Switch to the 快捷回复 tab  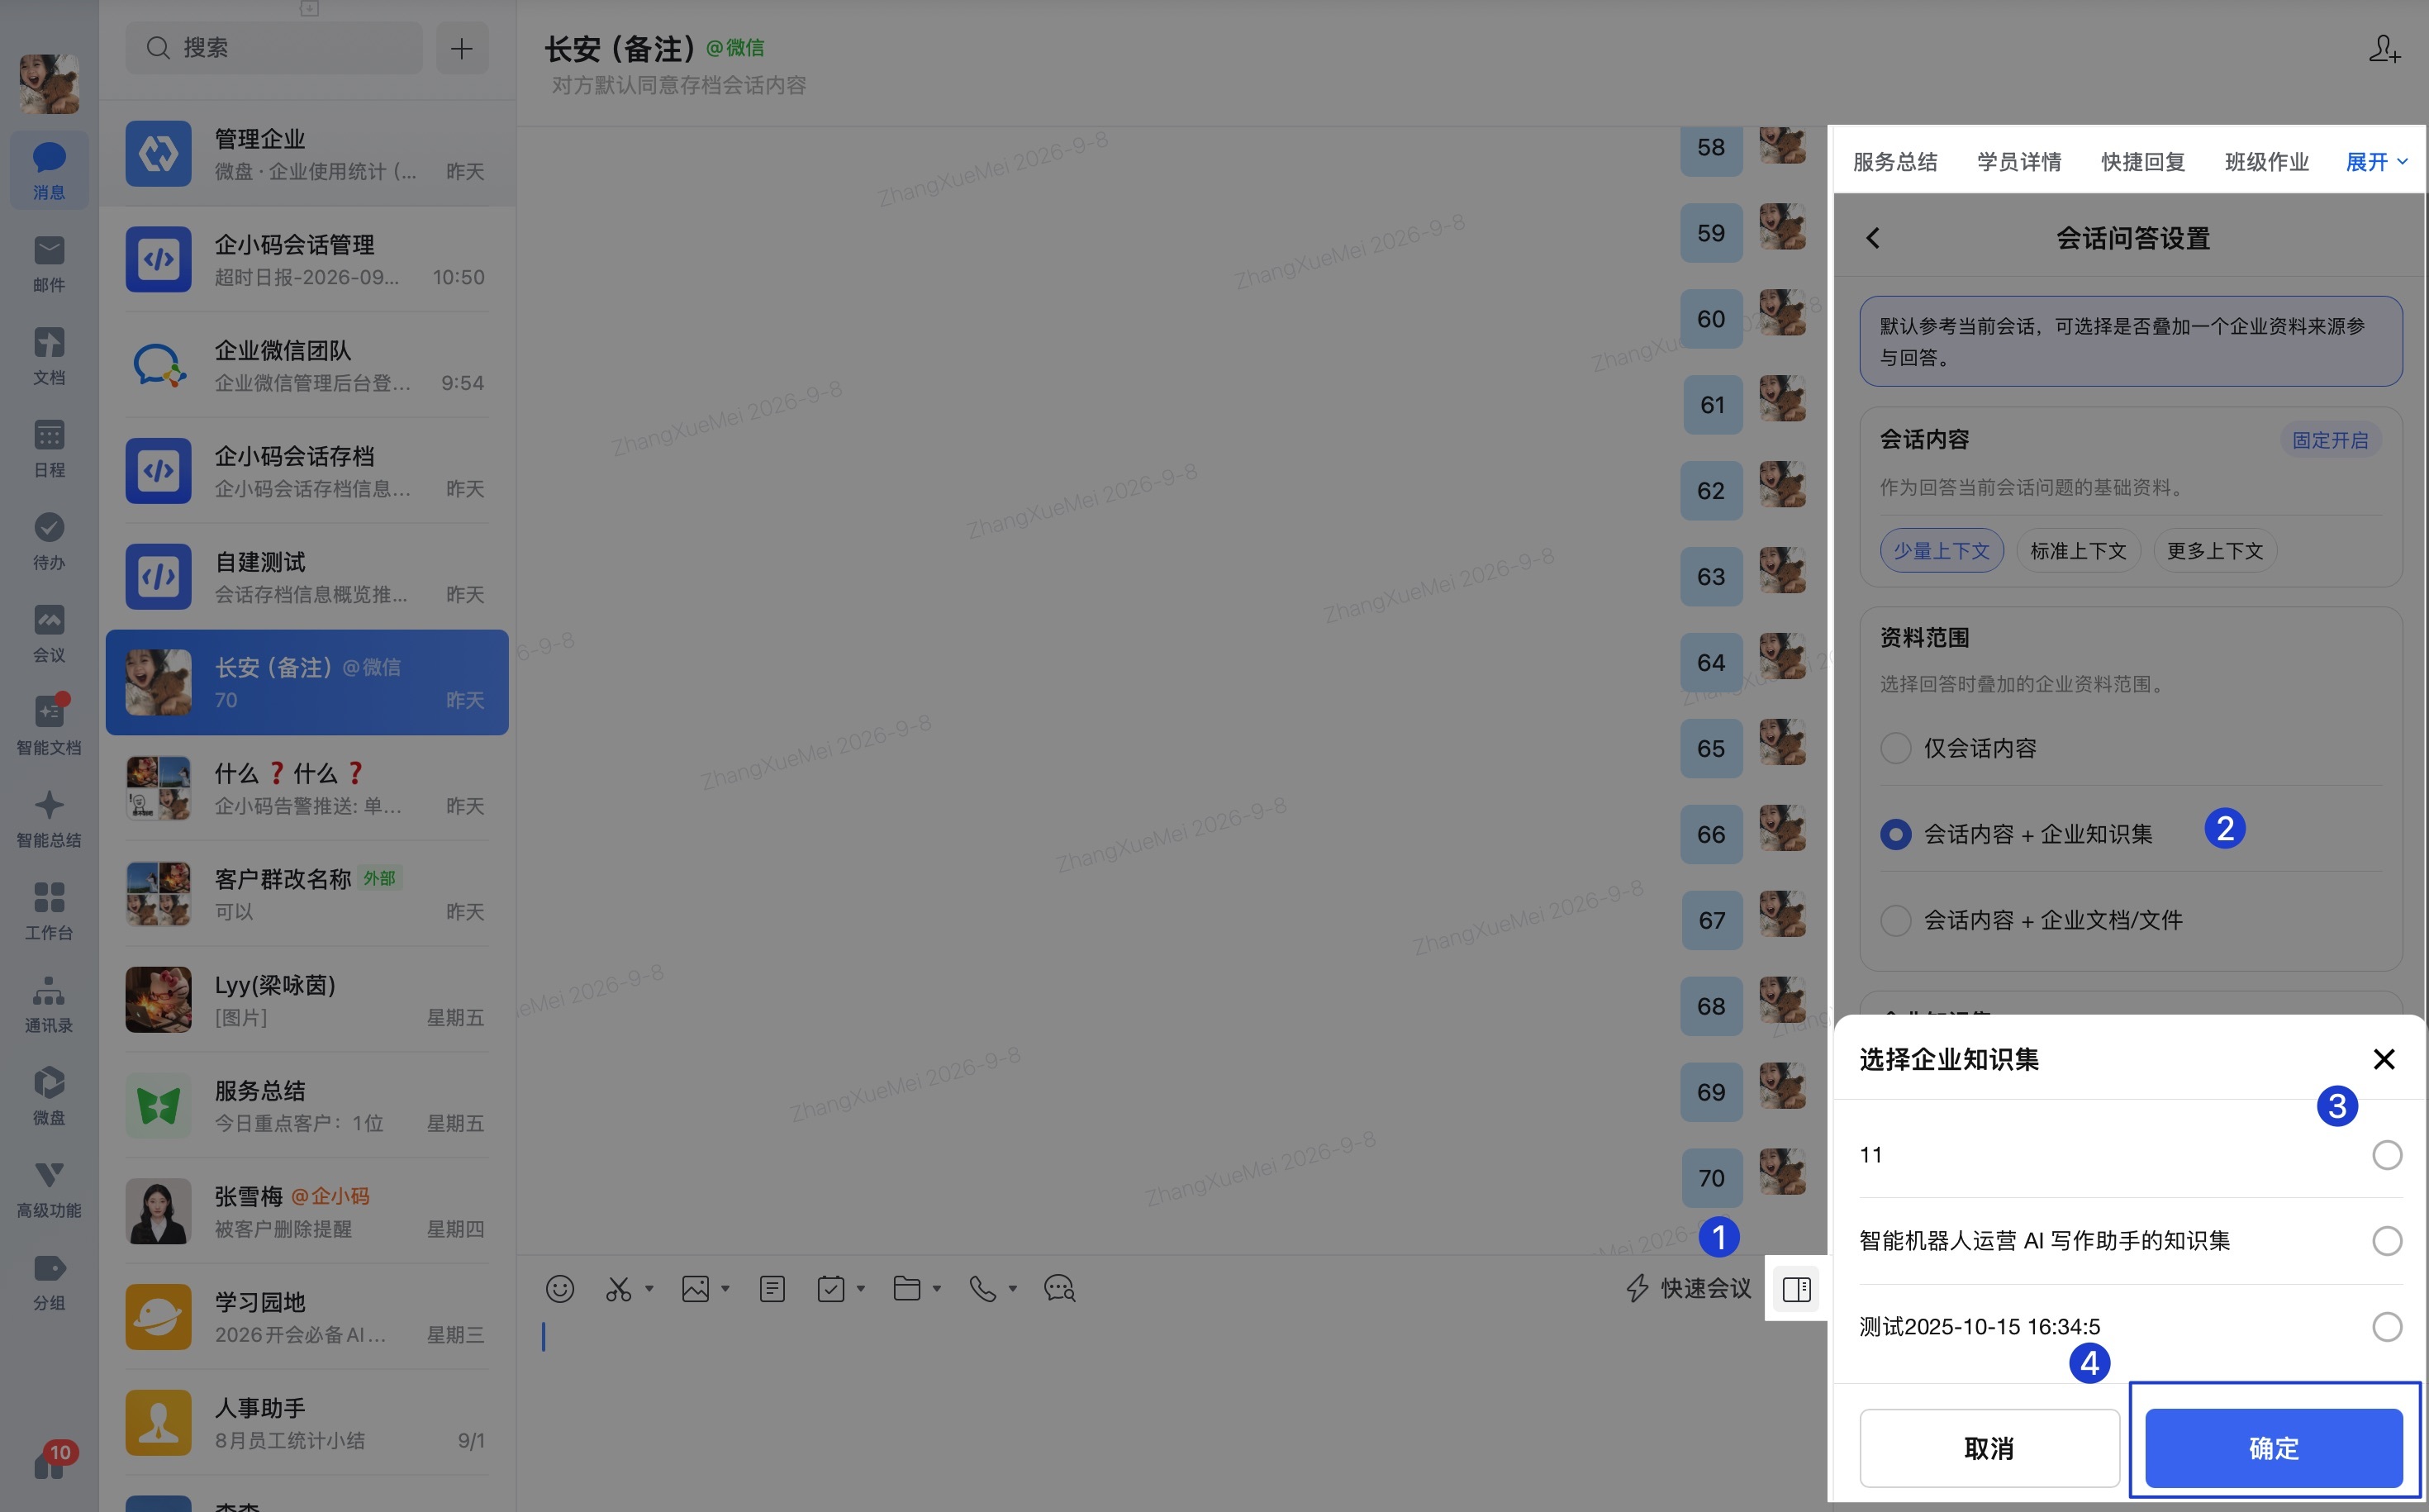pos(2142,162)
